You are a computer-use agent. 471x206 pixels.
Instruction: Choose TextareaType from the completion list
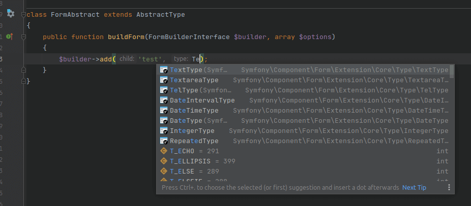(194, 80)
